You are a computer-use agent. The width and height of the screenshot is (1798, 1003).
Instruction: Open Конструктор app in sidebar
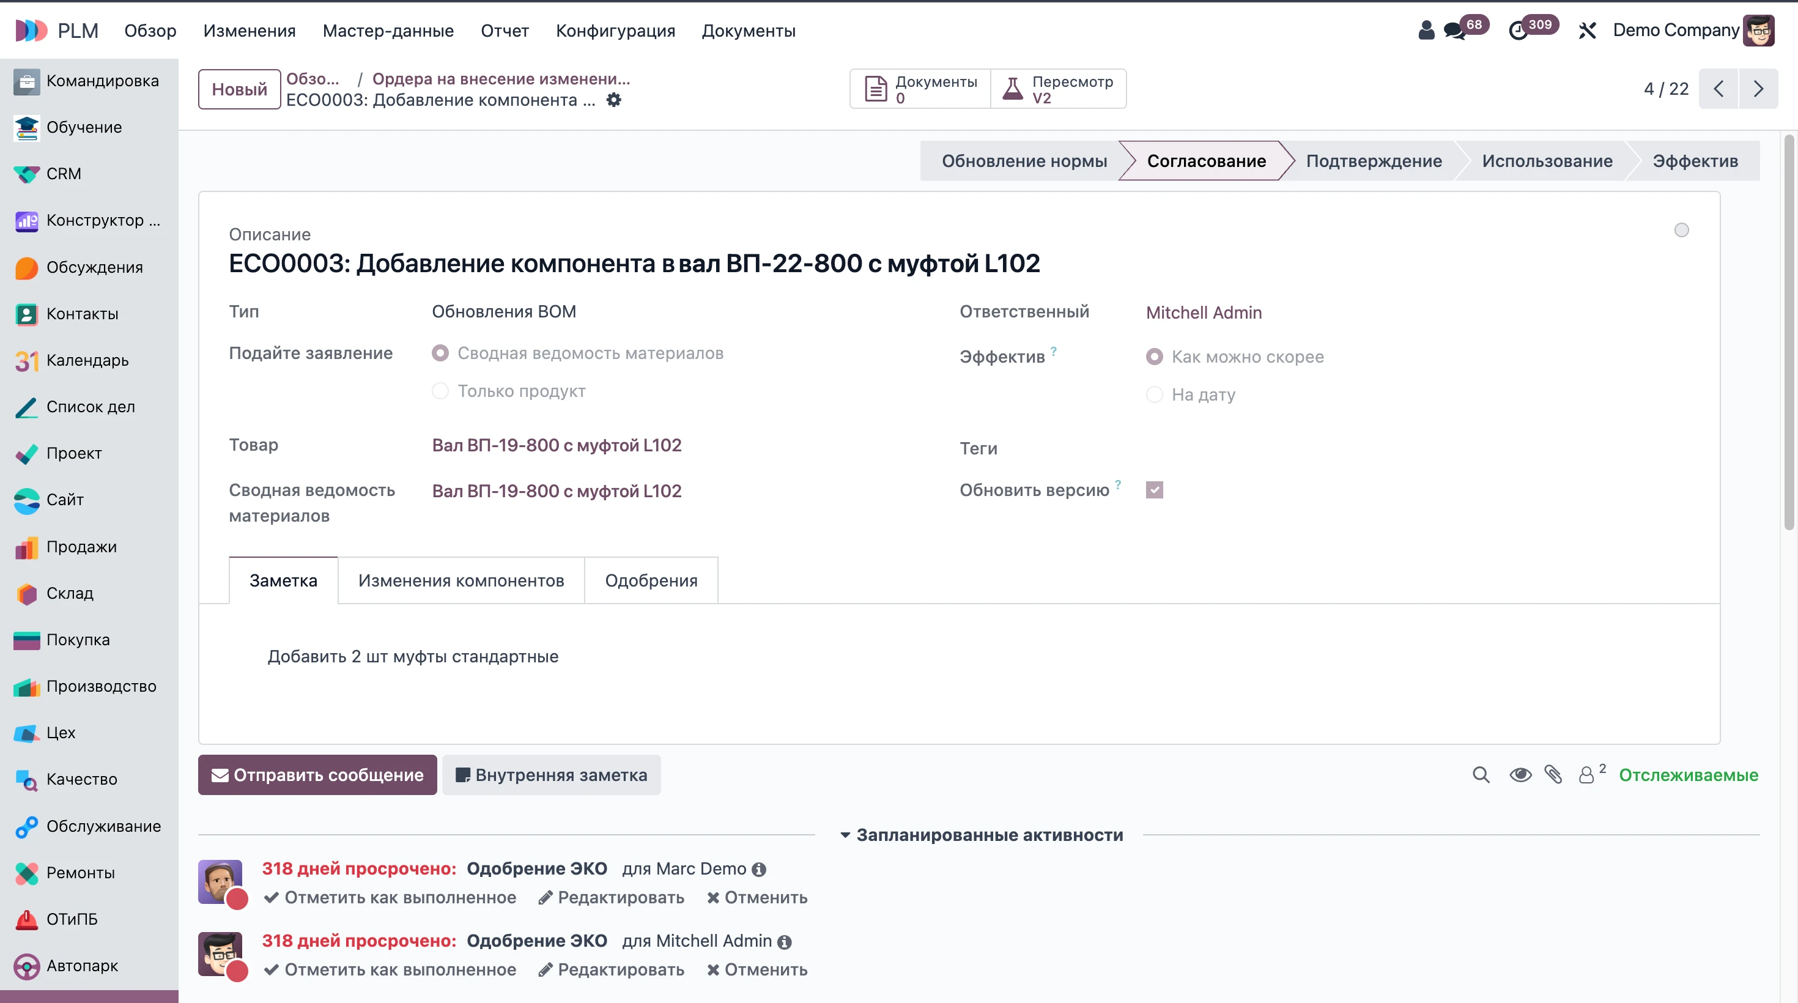[x=89, y=221]
